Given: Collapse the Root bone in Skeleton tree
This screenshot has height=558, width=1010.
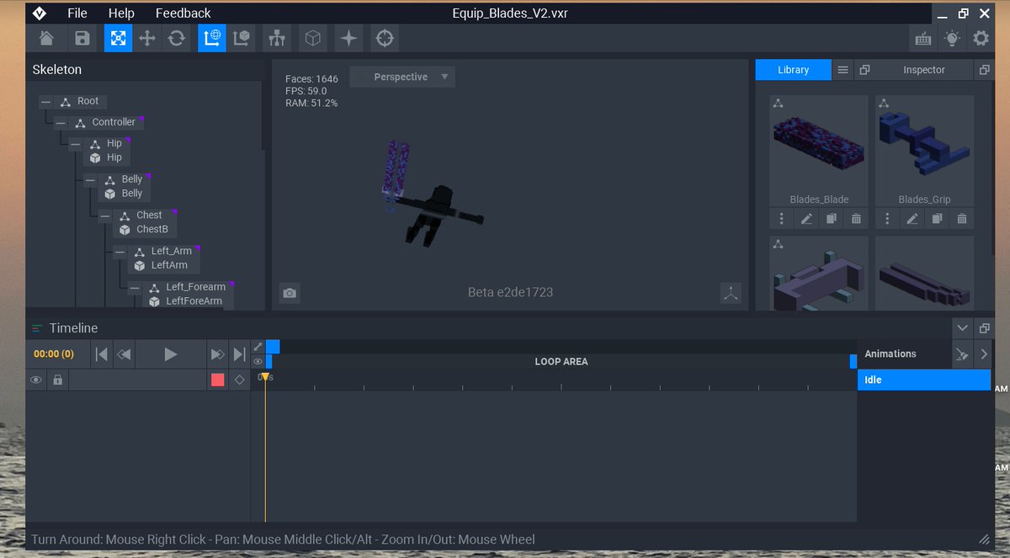Looking at the screenshot, I should coord(45,102).
